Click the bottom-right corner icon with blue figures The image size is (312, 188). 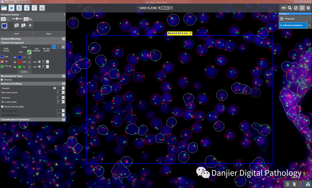[308, 184]
